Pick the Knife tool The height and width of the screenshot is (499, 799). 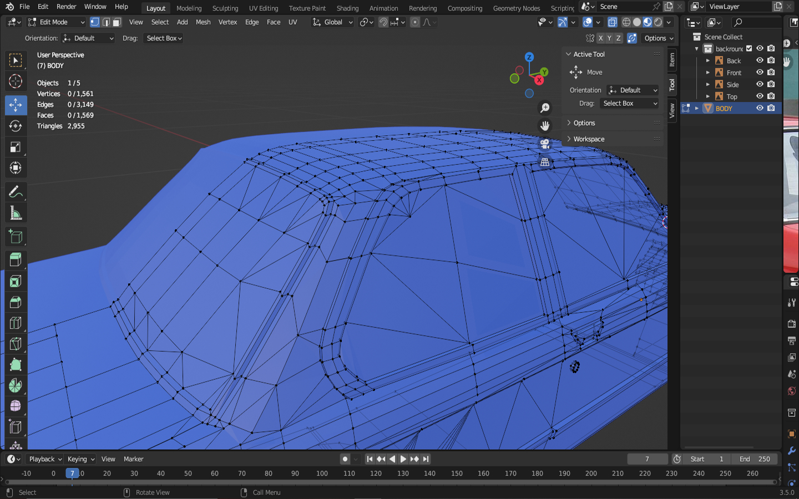click(x=16, y=344)
